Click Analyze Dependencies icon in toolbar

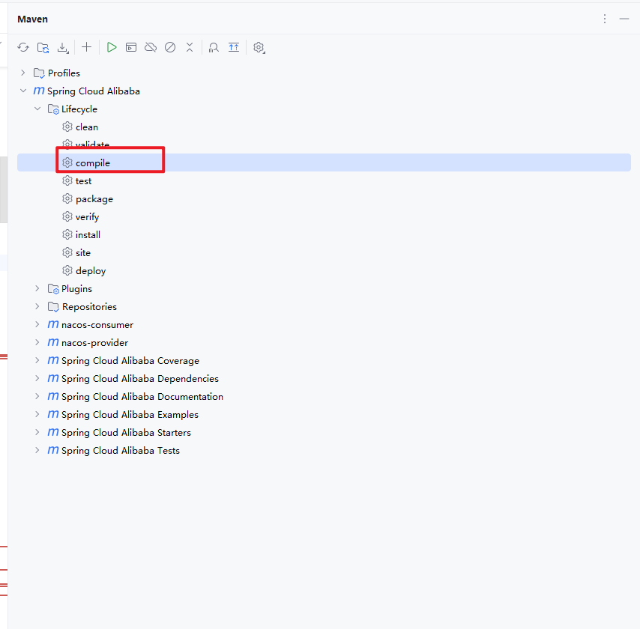(x=214, y=47)
